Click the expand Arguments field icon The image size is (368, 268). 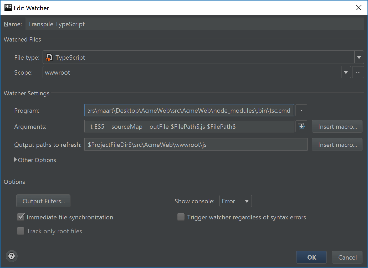click(301, 127)
